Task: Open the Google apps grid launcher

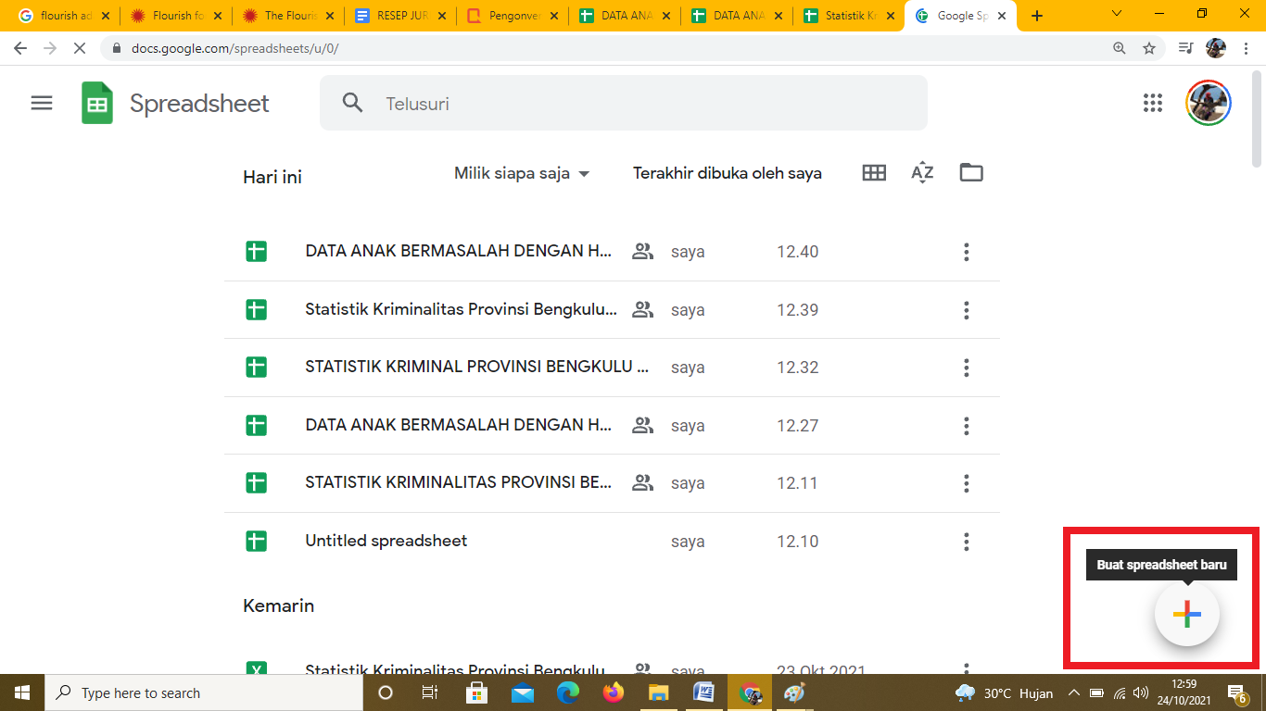Action: click(x=1152, y=103)
